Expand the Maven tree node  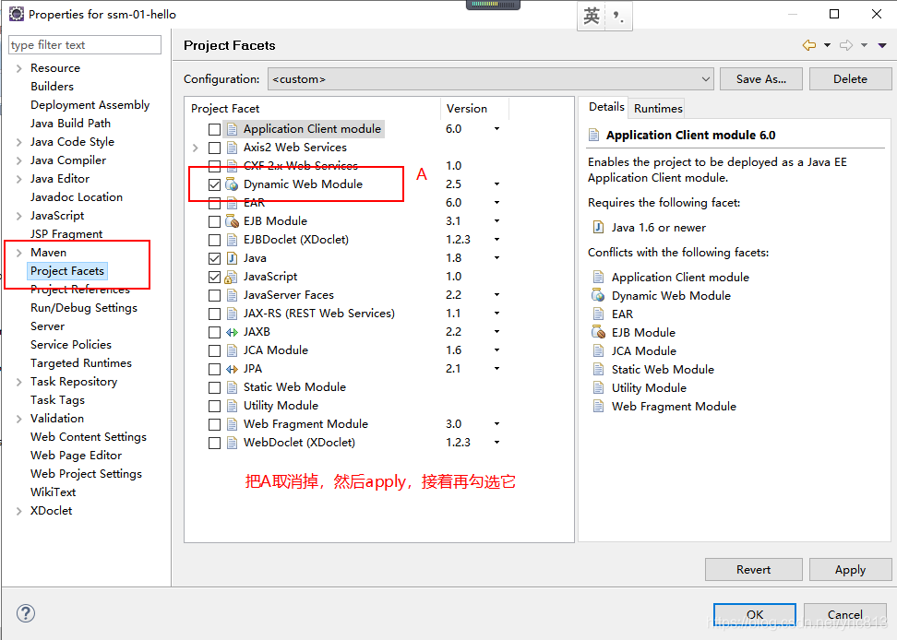tap(18, 253)
